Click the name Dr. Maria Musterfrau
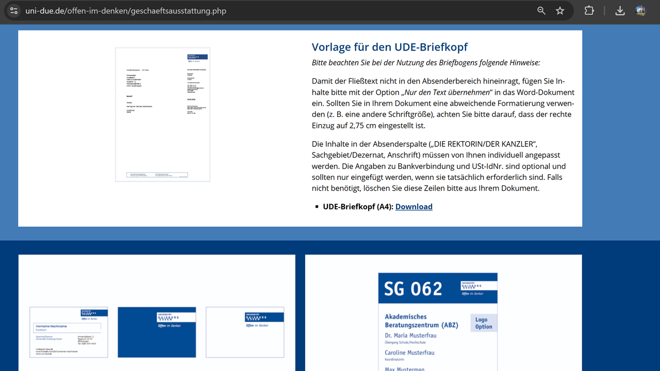660x371 pixels. [410, 335]
